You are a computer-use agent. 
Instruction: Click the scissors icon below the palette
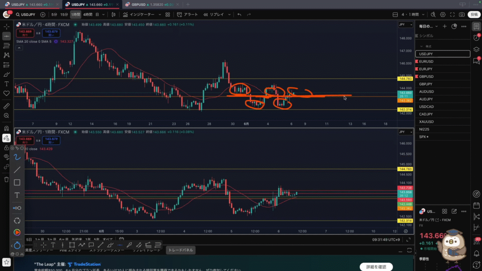click(22, 254)
